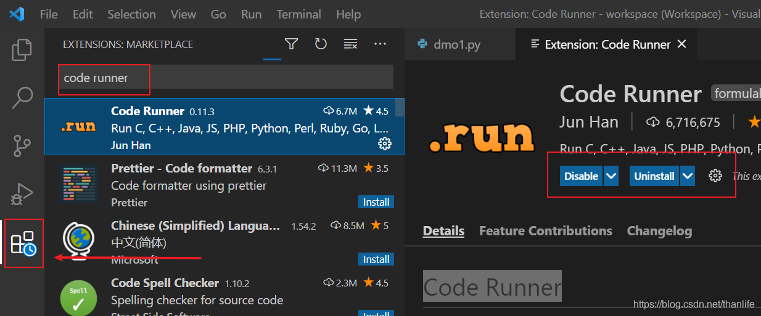Screen dimensions: 761x316
Task: Open Uninstall button dropdown arrow
Action: [x=688, y=176]
